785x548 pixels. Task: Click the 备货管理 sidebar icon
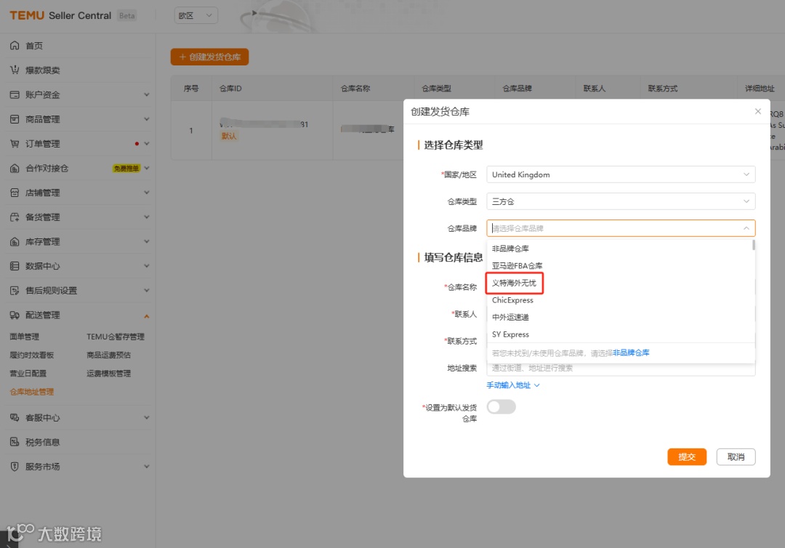tap(15, 217)
